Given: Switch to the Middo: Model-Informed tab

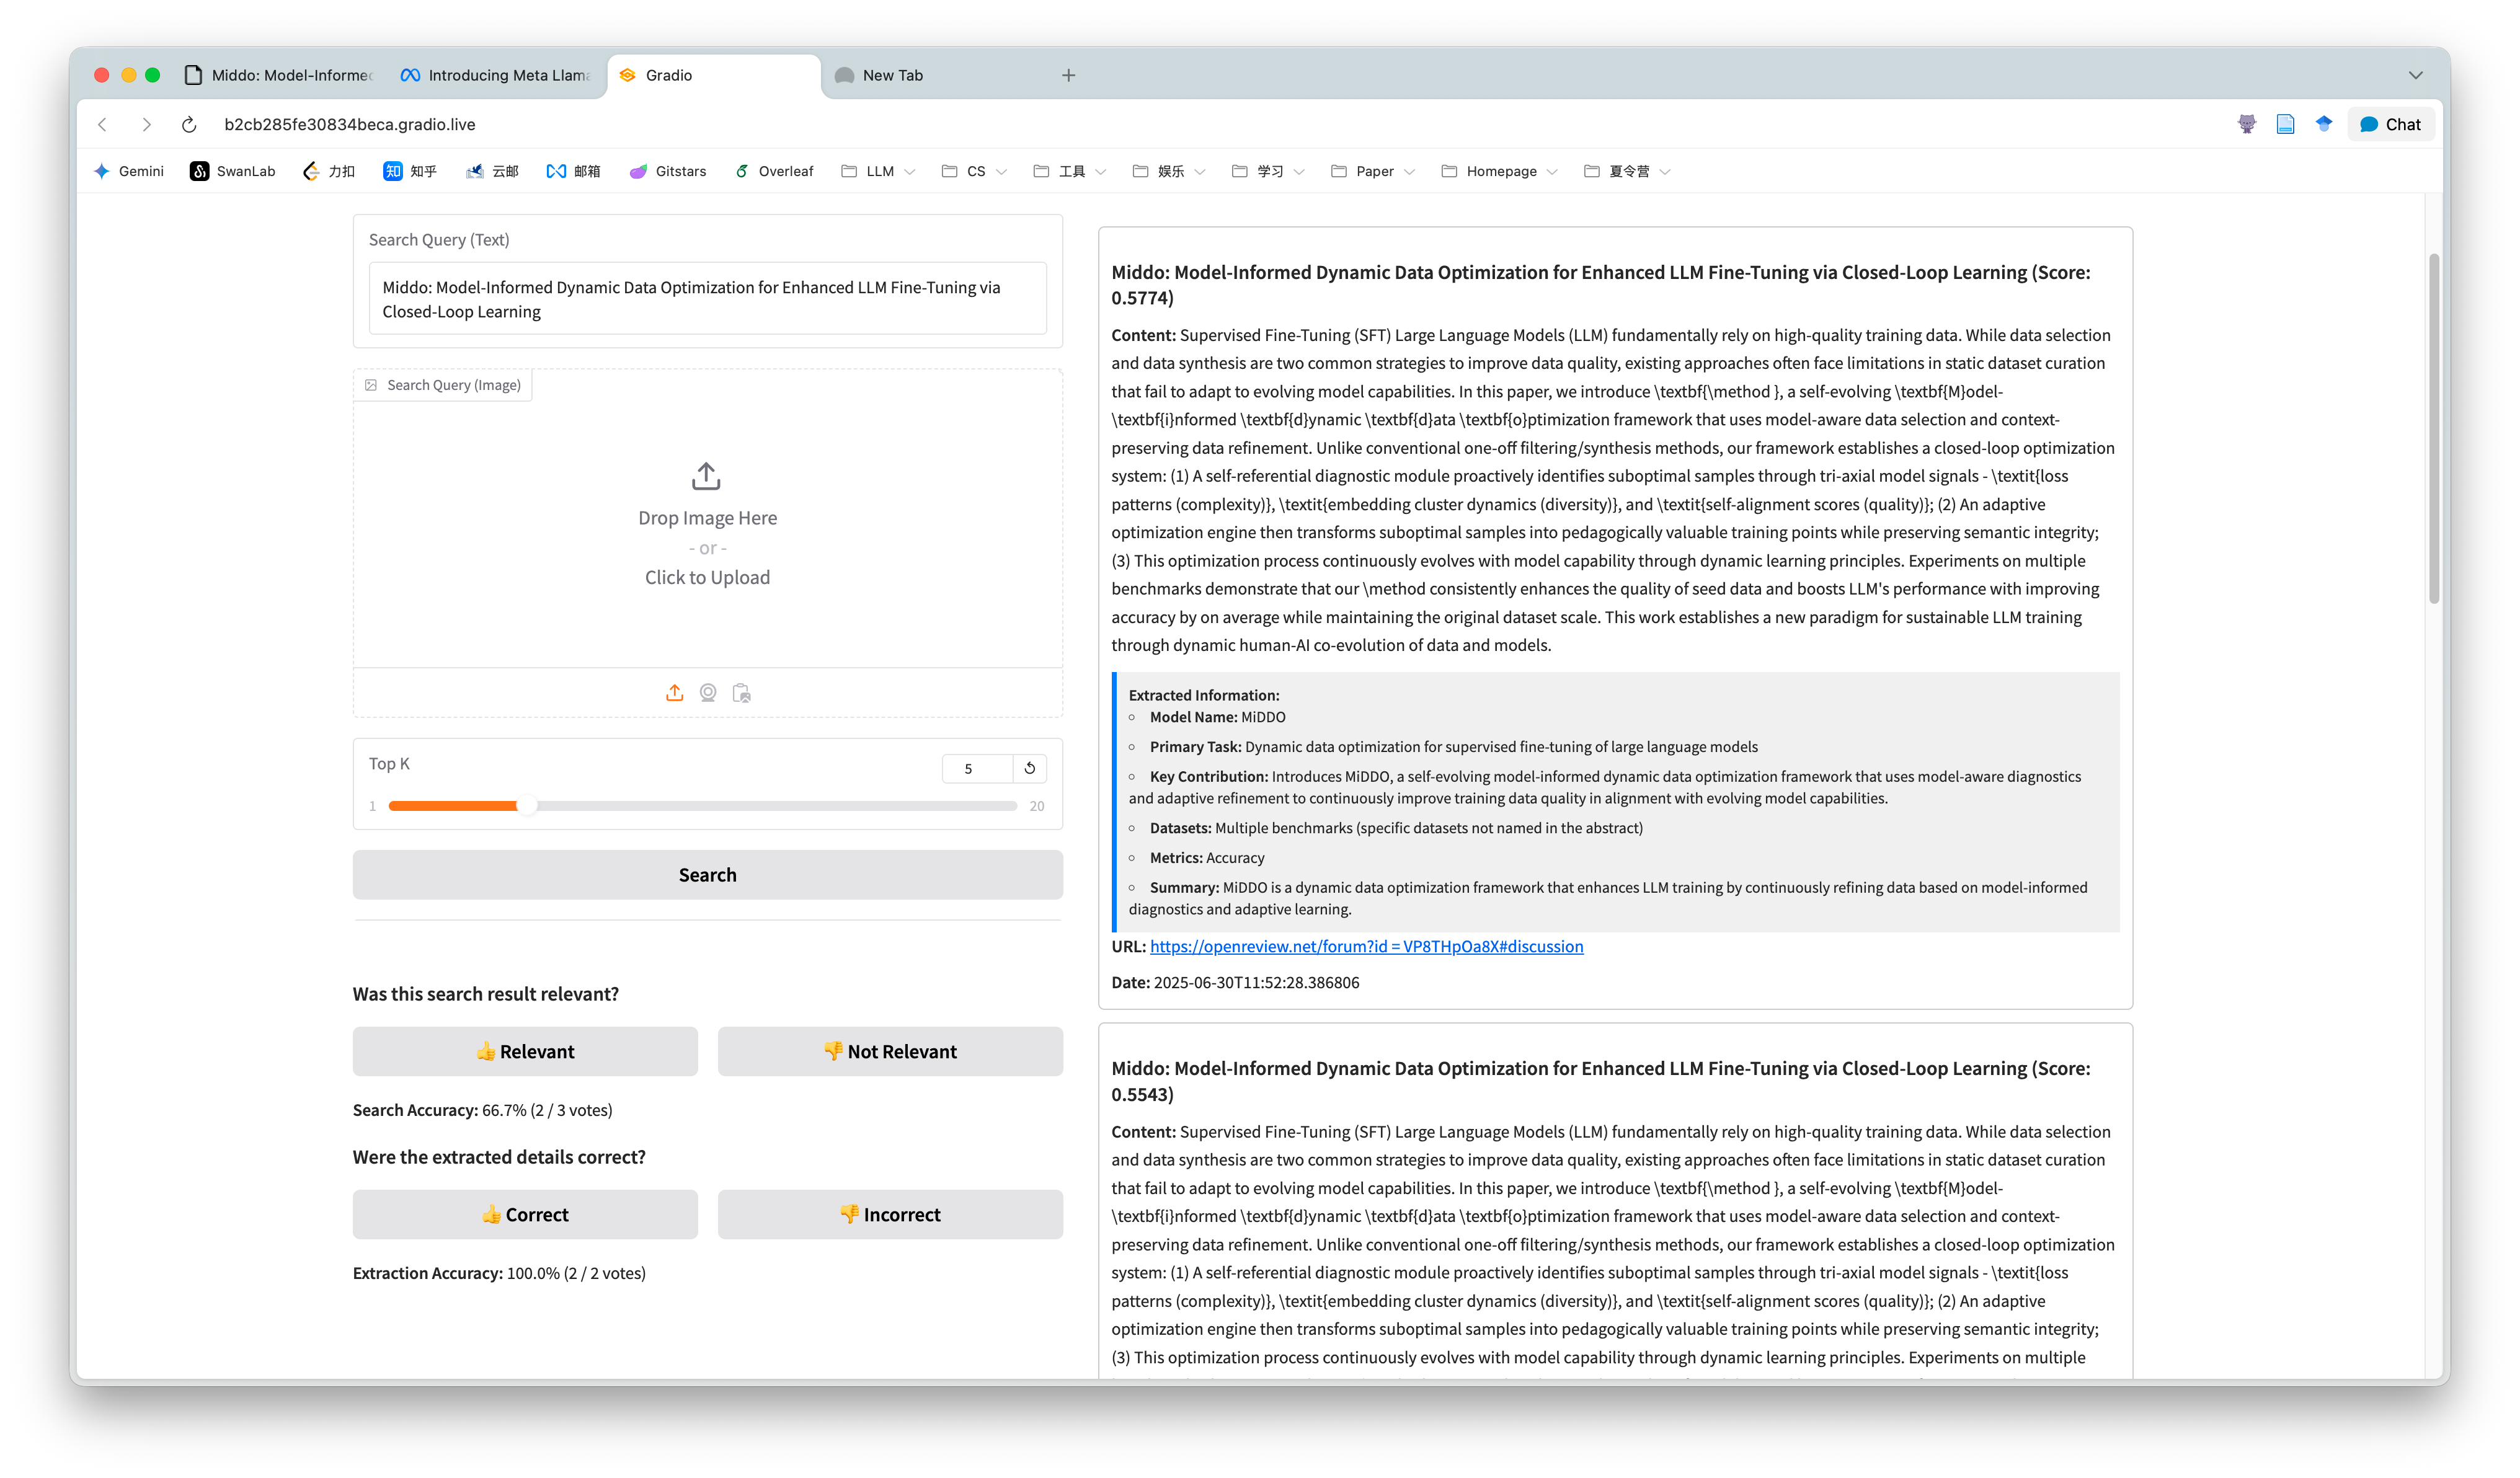Looking at the screenshot, I should tap(279, 75).
